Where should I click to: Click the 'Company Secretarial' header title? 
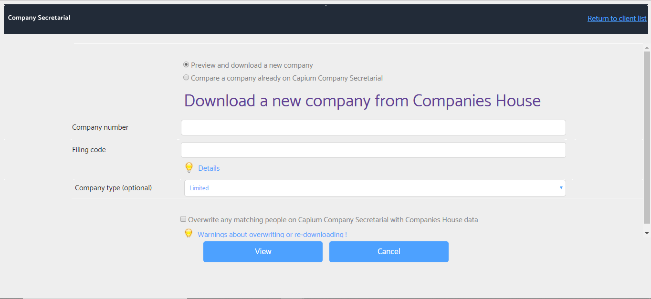point(39,18)
